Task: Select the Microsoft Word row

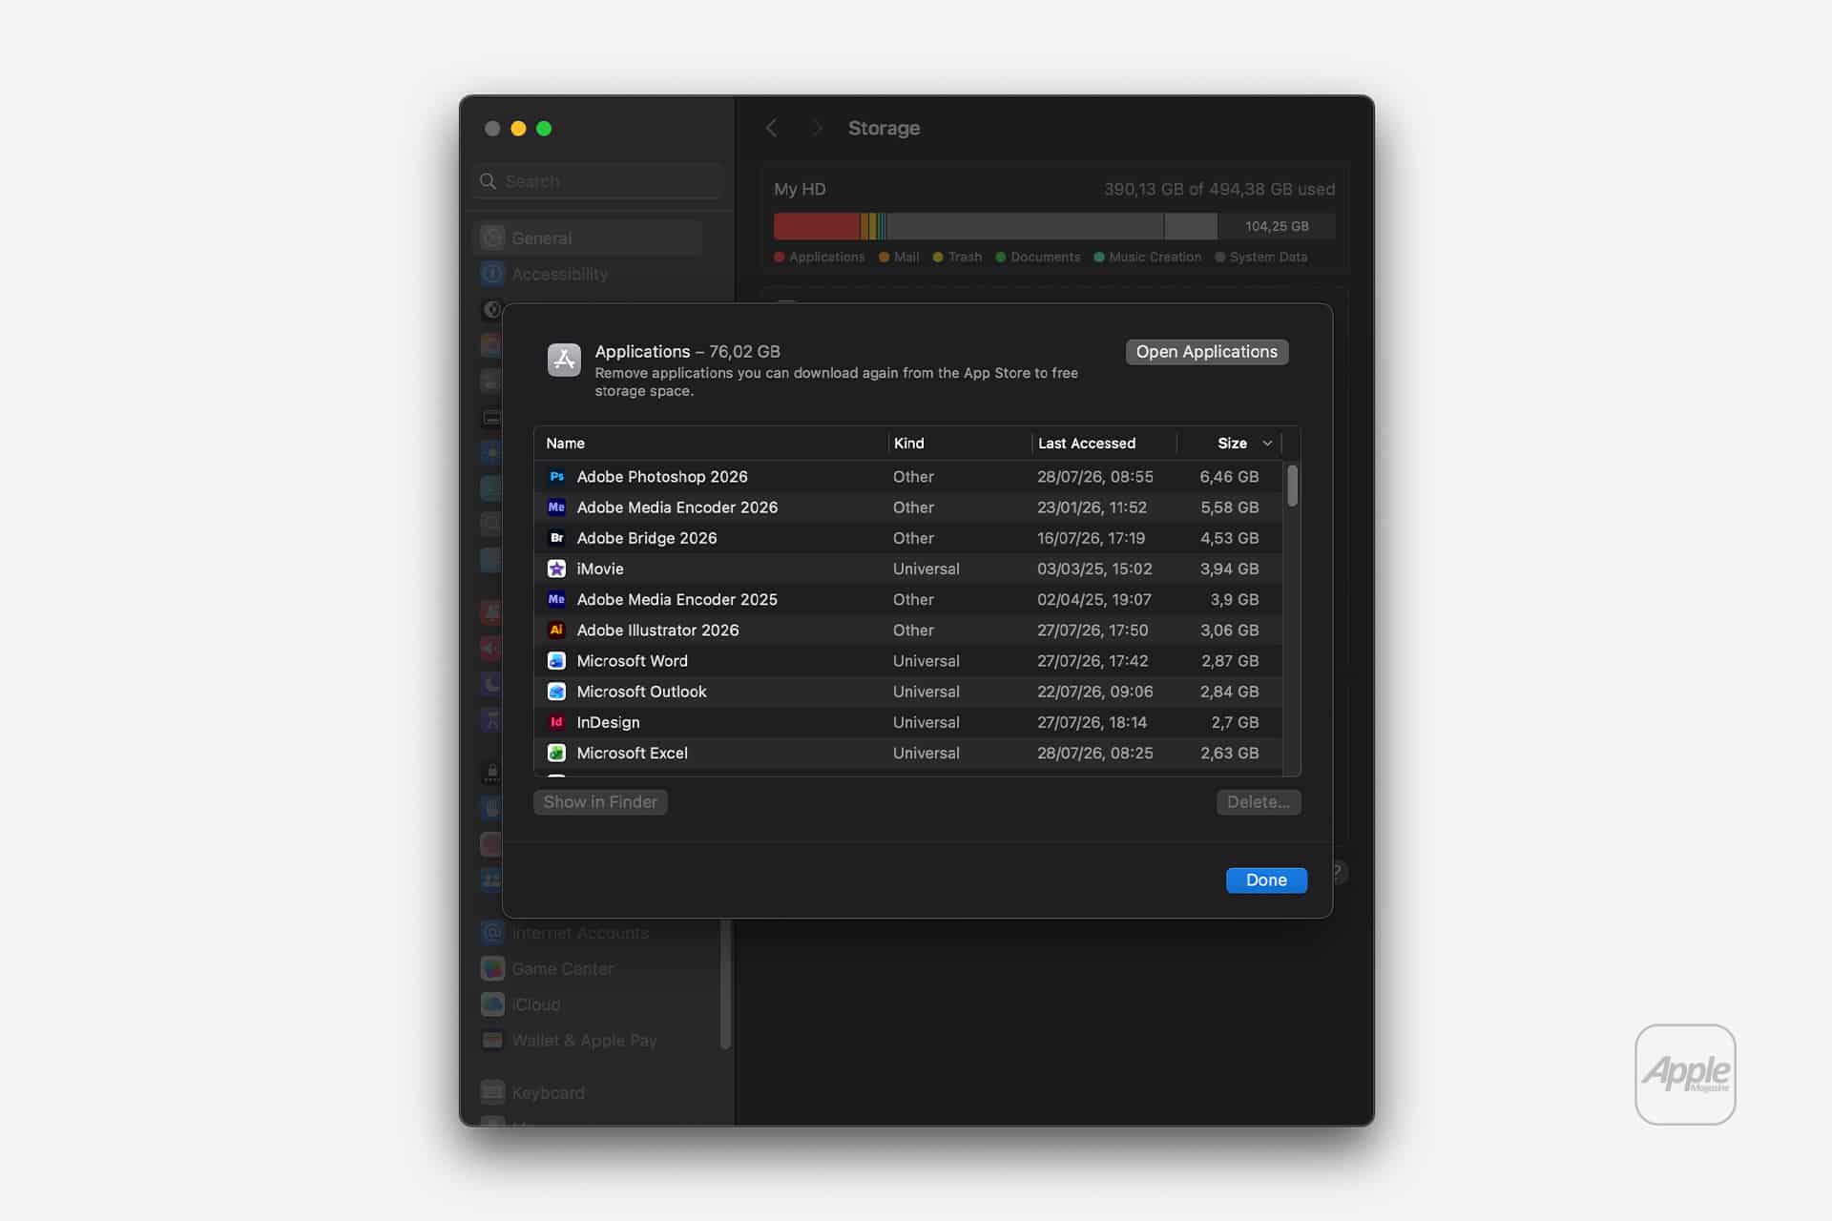Action: click(908, 661)
